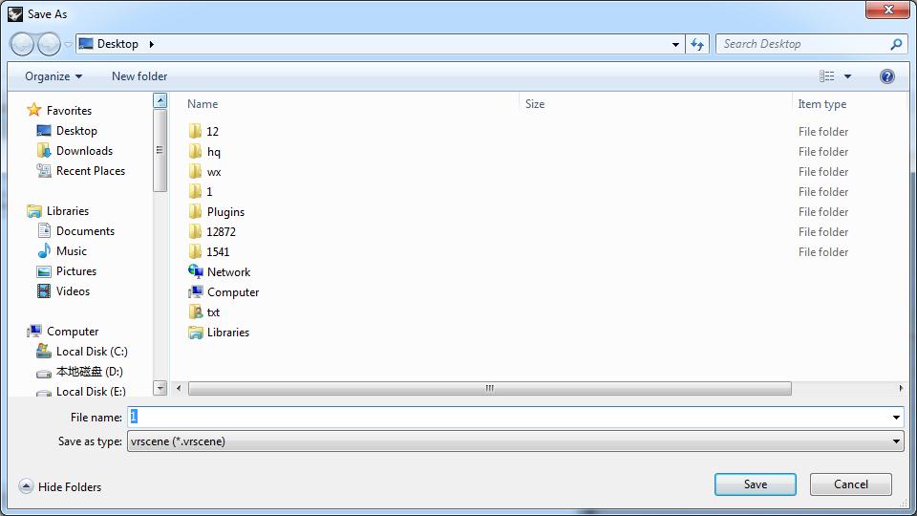The height and width of the screenshot is (516, 917).
Task: Click the Cancel button
Action: [x=850, y=484]
